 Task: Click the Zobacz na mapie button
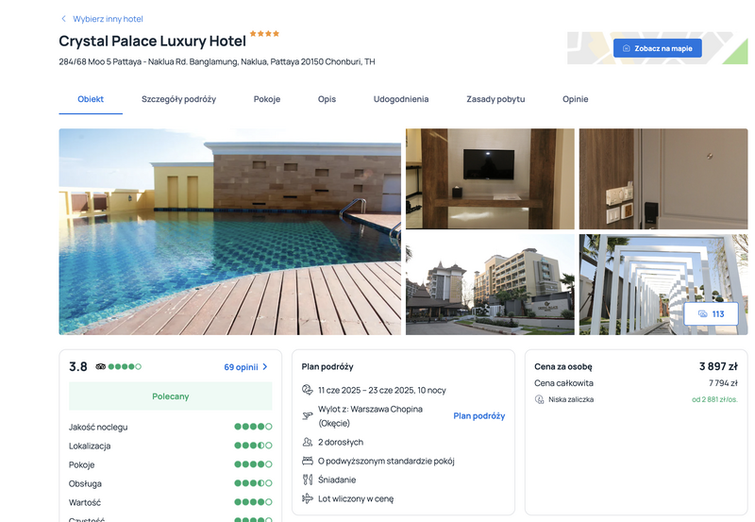657,48
